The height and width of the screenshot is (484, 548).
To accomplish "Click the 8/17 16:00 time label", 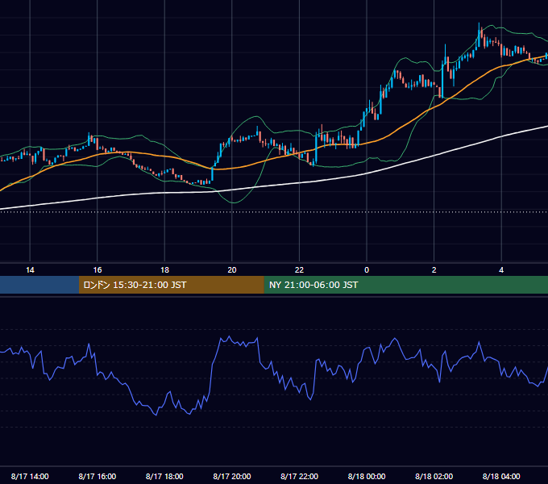I will [98, 476].
